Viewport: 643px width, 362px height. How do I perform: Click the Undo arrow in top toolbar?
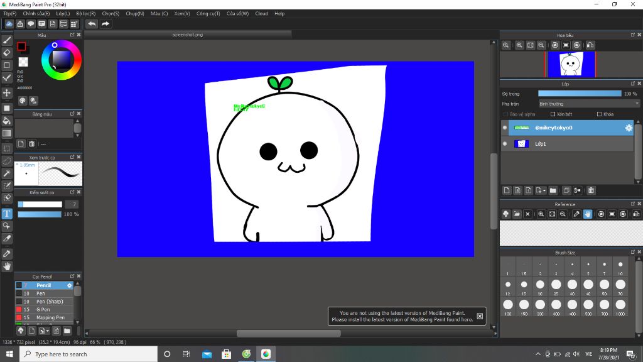click(92, 24)
